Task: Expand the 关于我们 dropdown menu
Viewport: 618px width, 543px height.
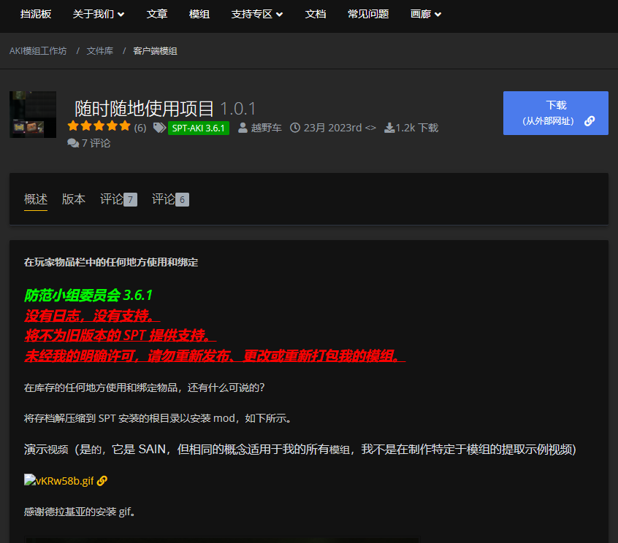Action: point(99,14)
